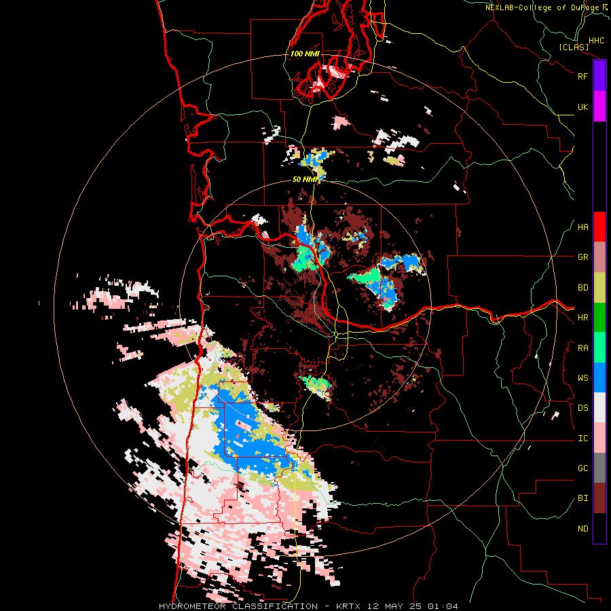Viewport: 611px width, 611px height.
Task: Click the BD olive legend color swatch
Action: click(599, 288)
